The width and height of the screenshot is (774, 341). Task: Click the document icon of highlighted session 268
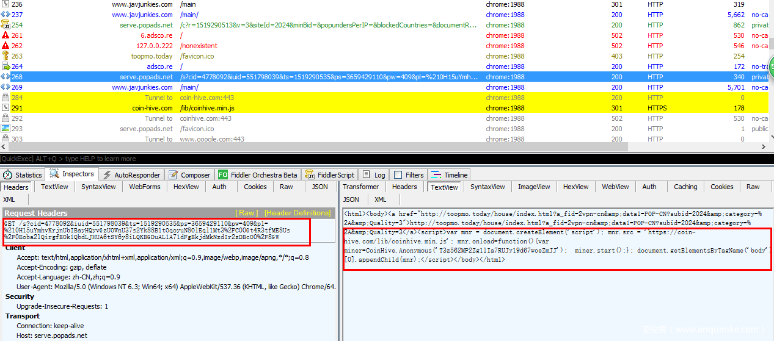coord(5,77)
